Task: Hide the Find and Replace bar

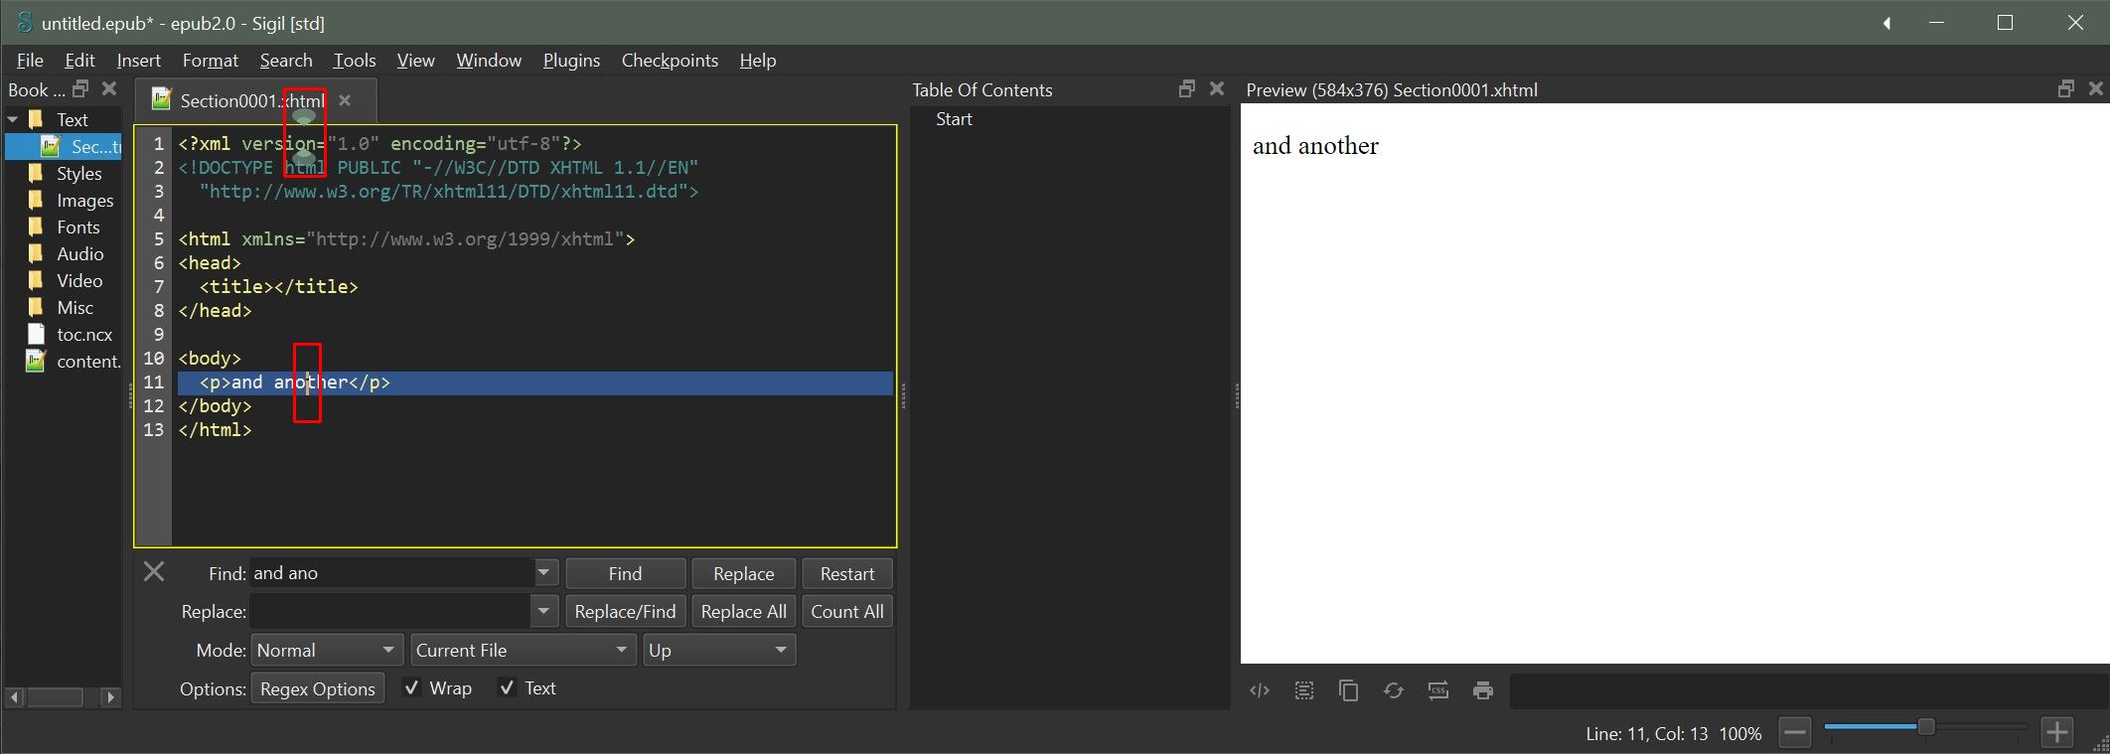Action: (x=154, y=572)
